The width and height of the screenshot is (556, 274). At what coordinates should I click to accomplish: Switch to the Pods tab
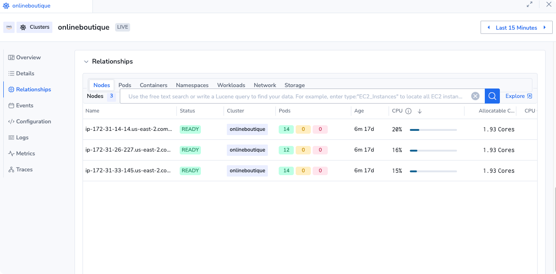click(x=125, y=85)
